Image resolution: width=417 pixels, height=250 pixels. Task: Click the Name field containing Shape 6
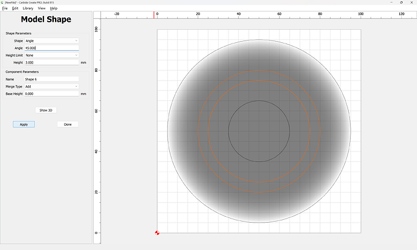point(51,79)
